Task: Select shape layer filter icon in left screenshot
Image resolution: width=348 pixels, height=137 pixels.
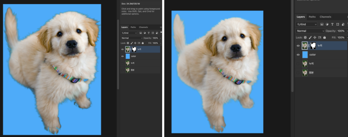Action: [x=153, y=33]
